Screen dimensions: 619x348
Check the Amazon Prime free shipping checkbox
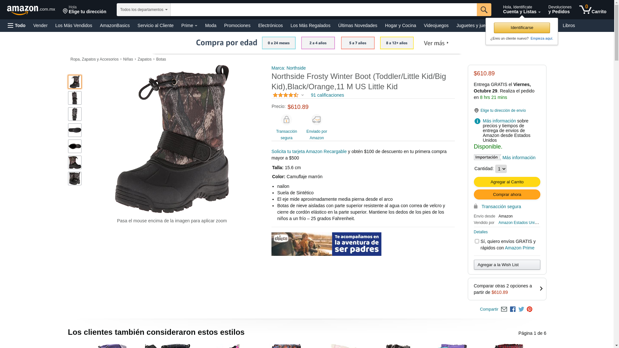(477, 241)
